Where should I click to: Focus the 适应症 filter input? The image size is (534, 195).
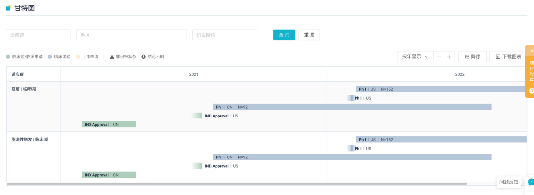tap(39, 35)
